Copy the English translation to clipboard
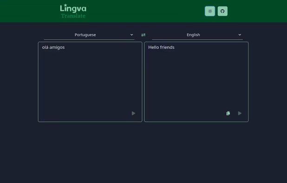 pos(228,113)
